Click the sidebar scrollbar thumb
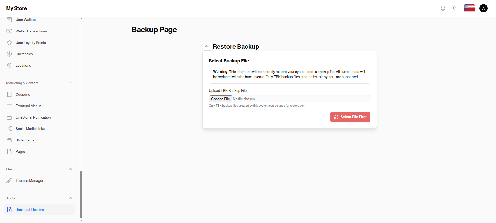Image resolution: width=496 pixels, height=223 pixels. 81,195
